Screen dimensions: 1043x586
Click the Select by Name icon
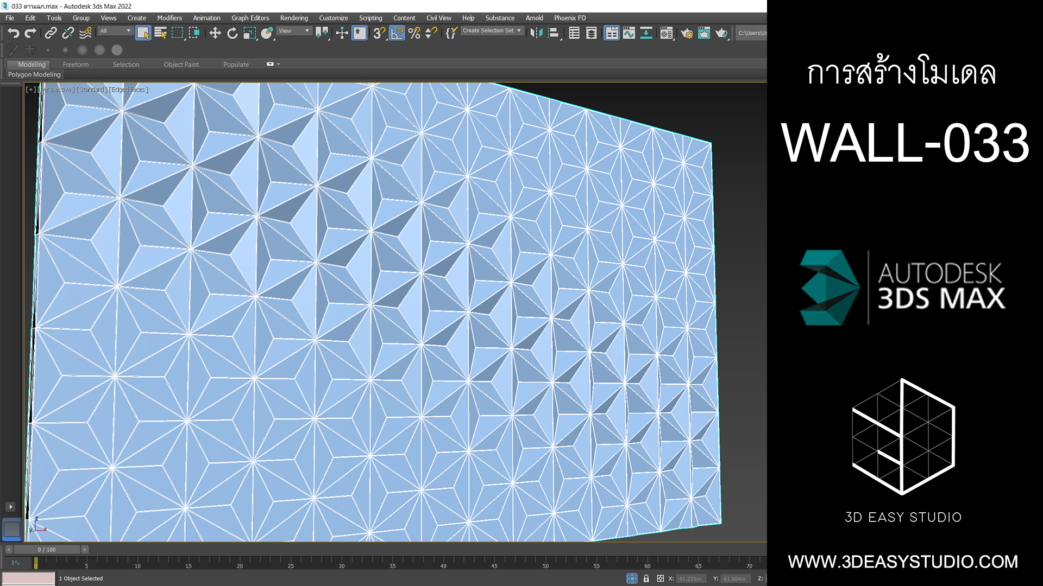click(160, 33)
